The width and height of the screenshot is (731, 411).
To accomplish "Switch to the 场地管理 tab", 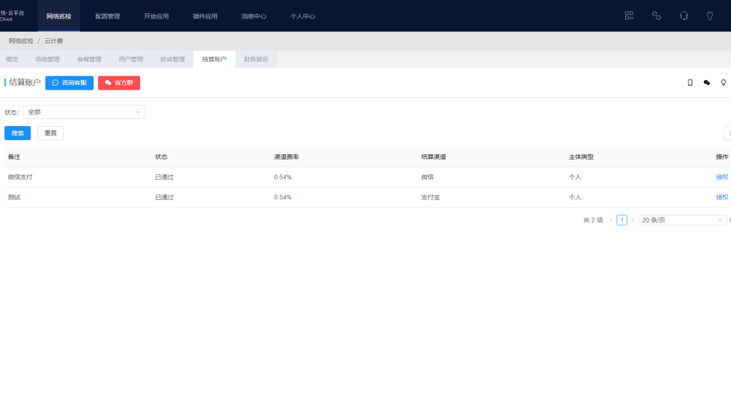I will [x=47, y=59].
